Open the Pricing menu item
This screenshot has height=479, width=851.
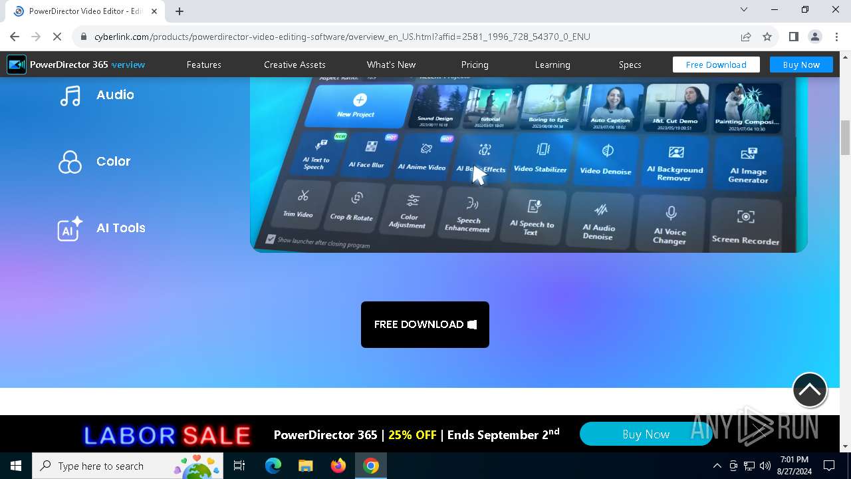[475, 65]
